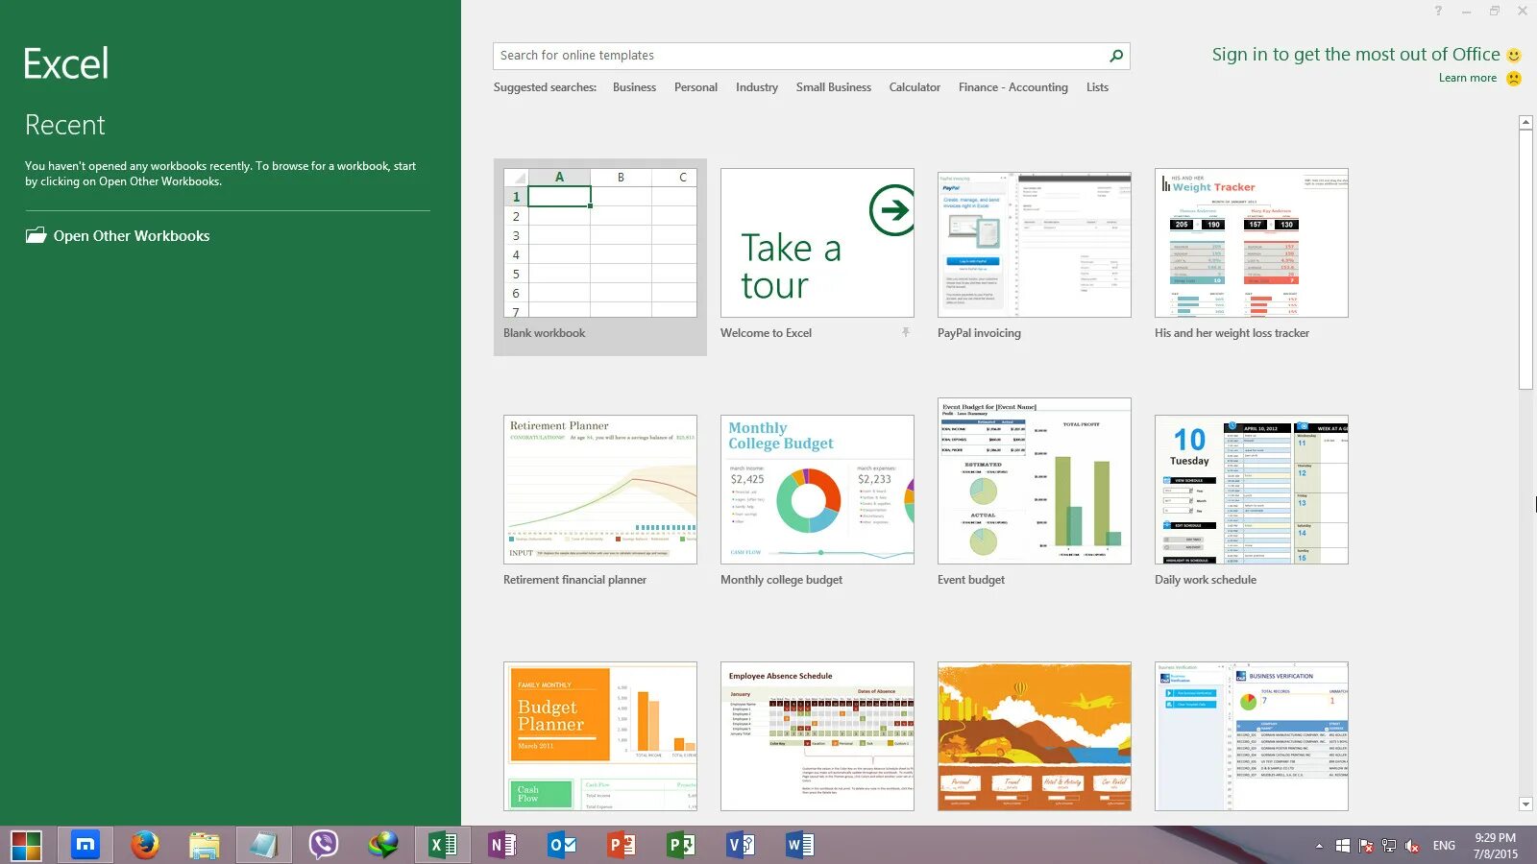The image size is (1537, 864).
Task: Launch Maxthon browser from the taskbar
Action: (x=85, y=845)
